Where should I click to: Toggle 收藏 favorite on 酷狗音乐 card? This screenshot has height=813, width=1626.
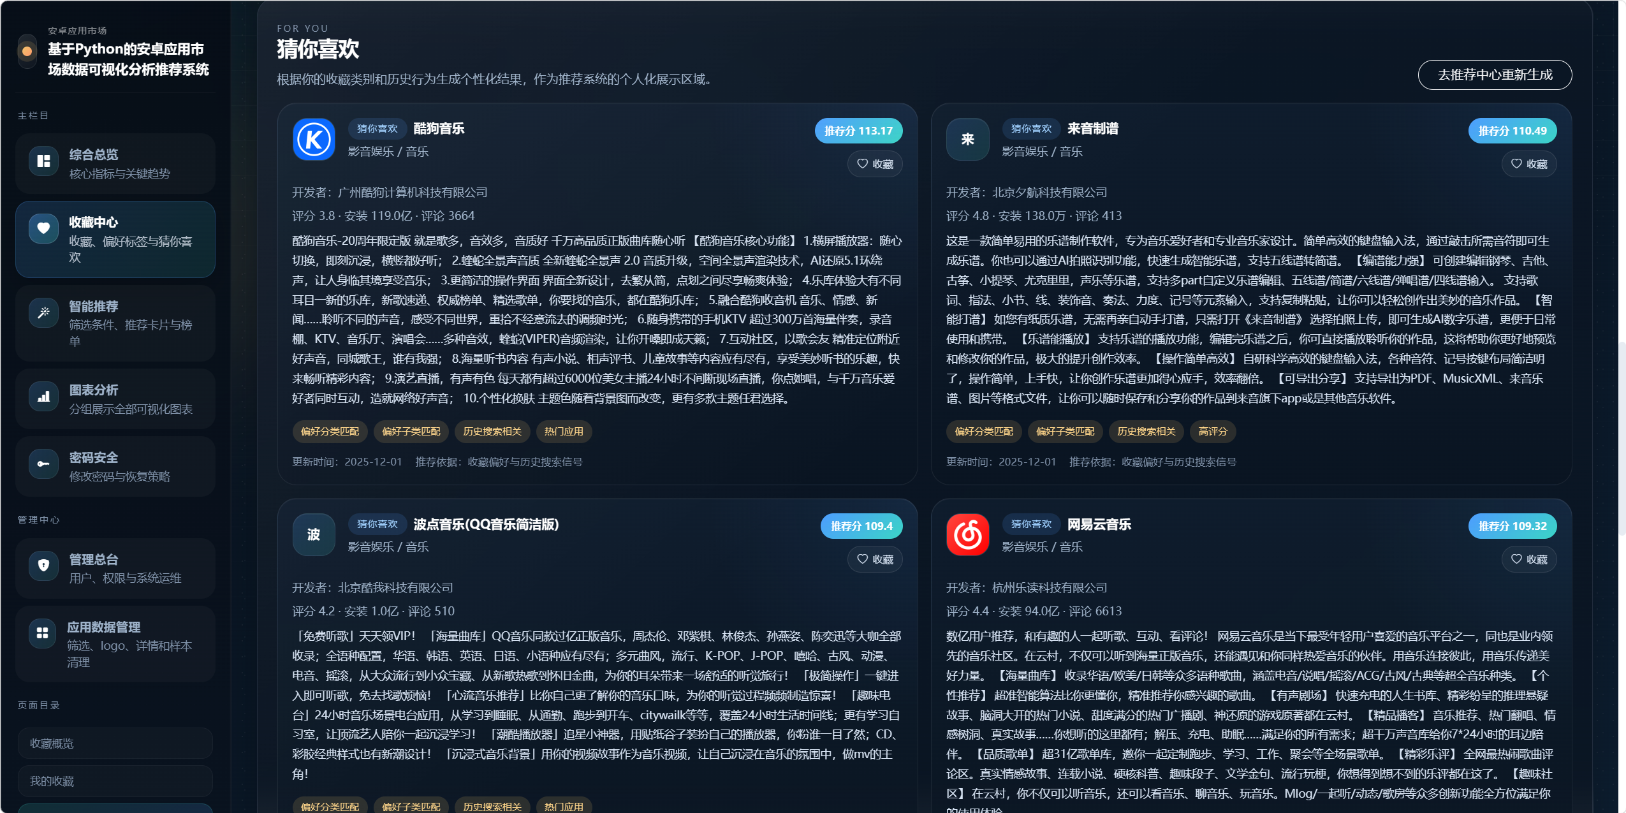coord(875,164)
